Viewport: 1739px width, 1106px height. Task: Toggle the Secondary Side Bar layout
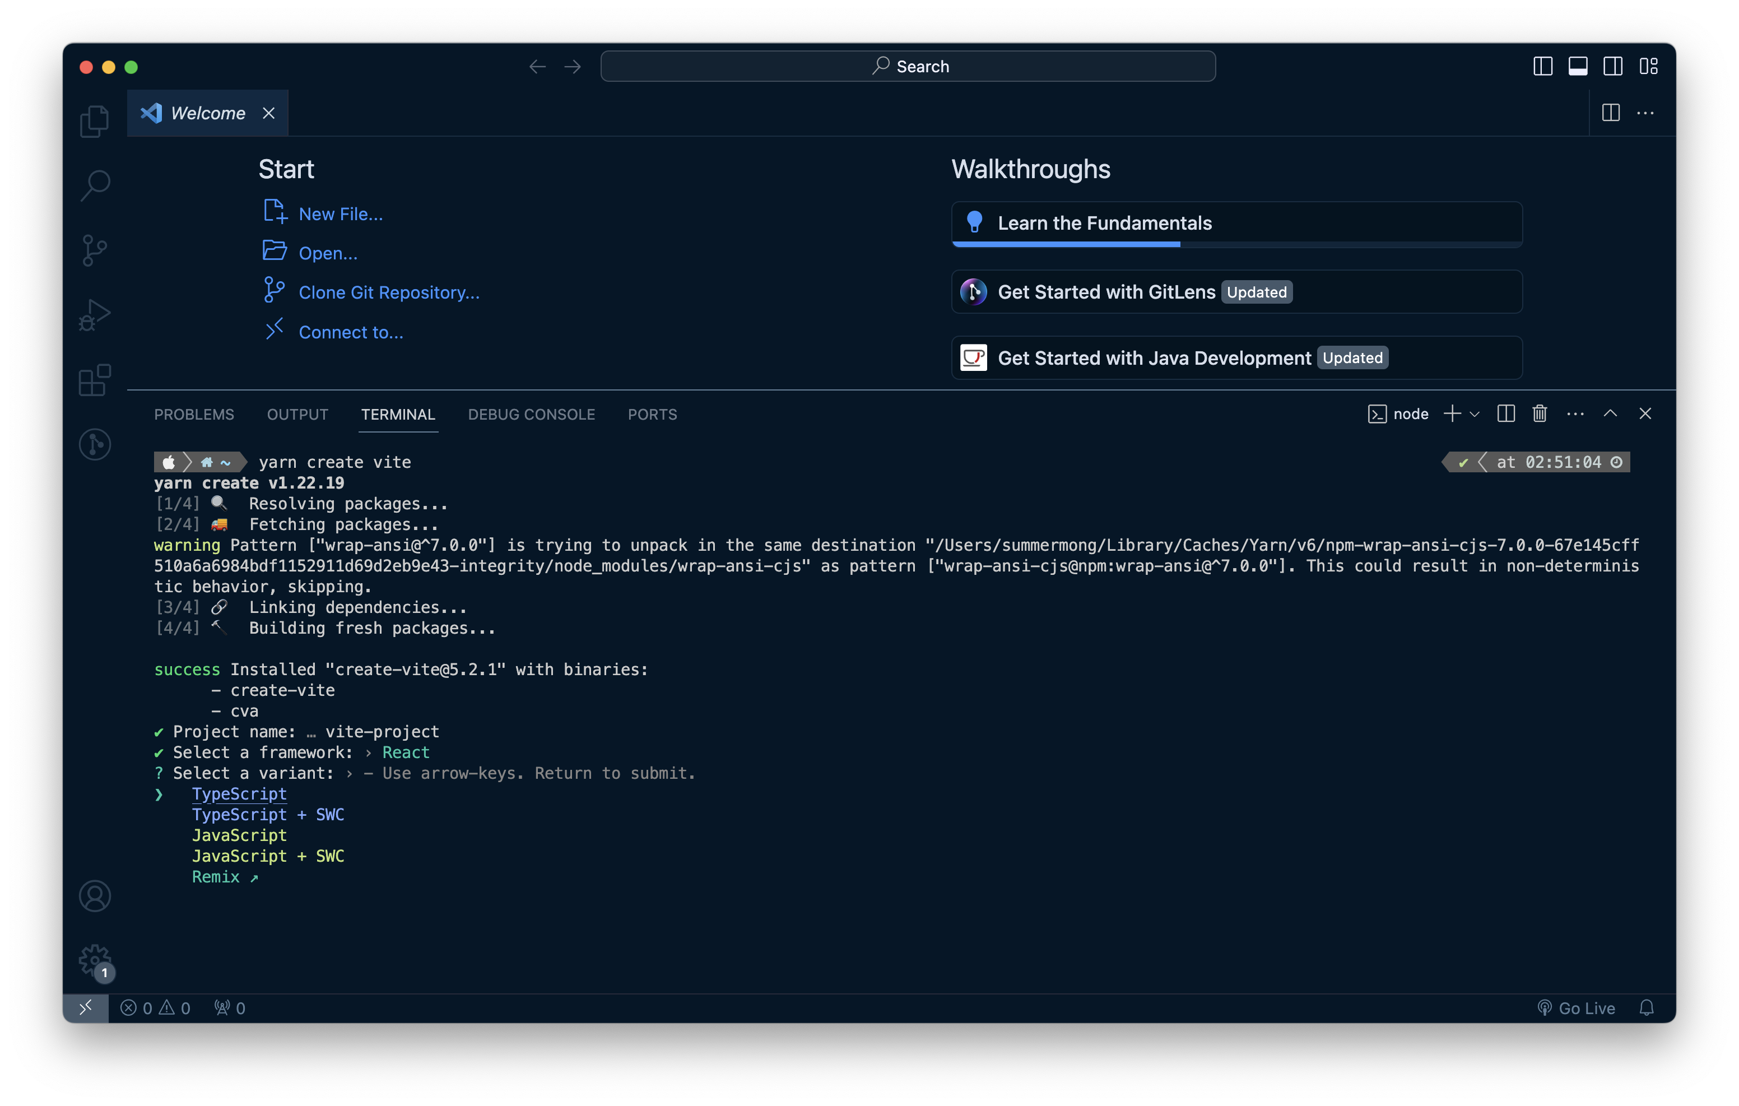[x=1612, y=67]
